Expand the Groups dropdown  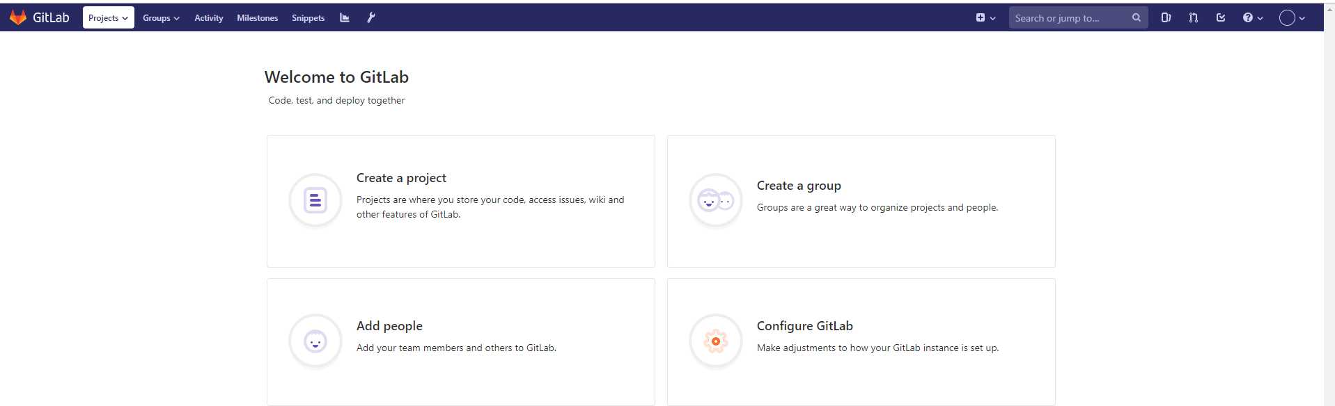pyautogui.click(x=161, y=18)
